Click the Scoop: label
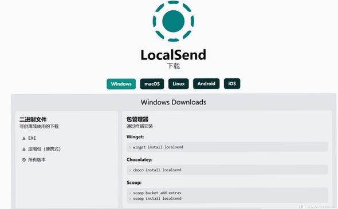Image resolution: width=338 pixels, height=209 pixels. pos(134,183)
